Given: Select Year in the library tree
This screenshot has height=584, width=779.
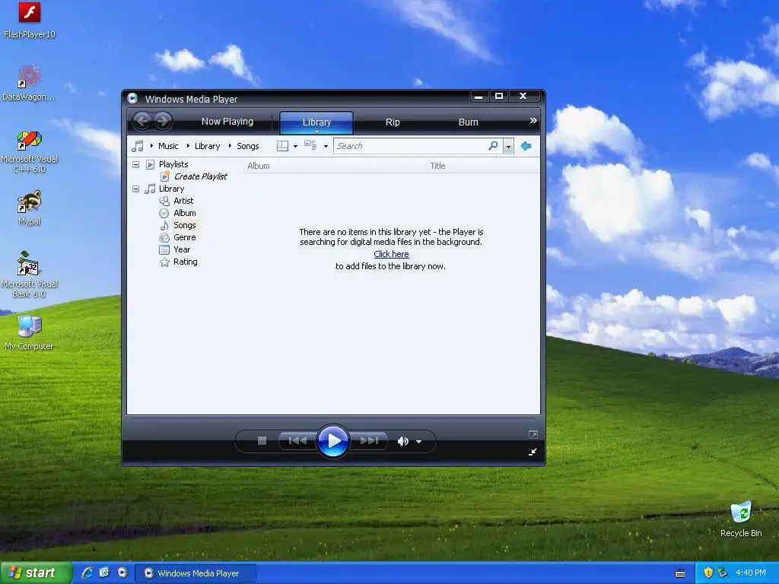Looking at the screenshot, I should pos(182,249).
